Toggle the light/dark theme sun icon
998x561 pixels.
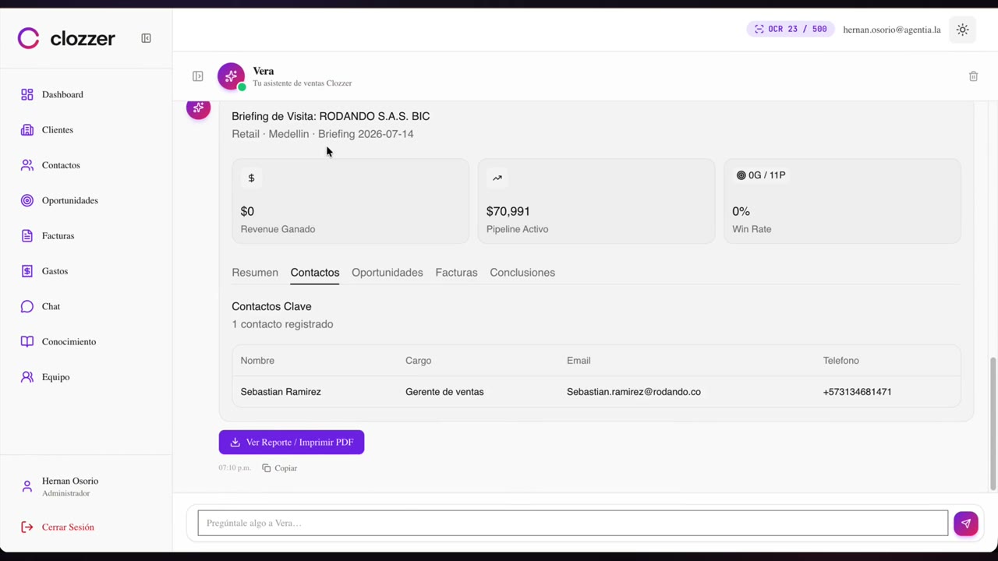click(963, 30)
